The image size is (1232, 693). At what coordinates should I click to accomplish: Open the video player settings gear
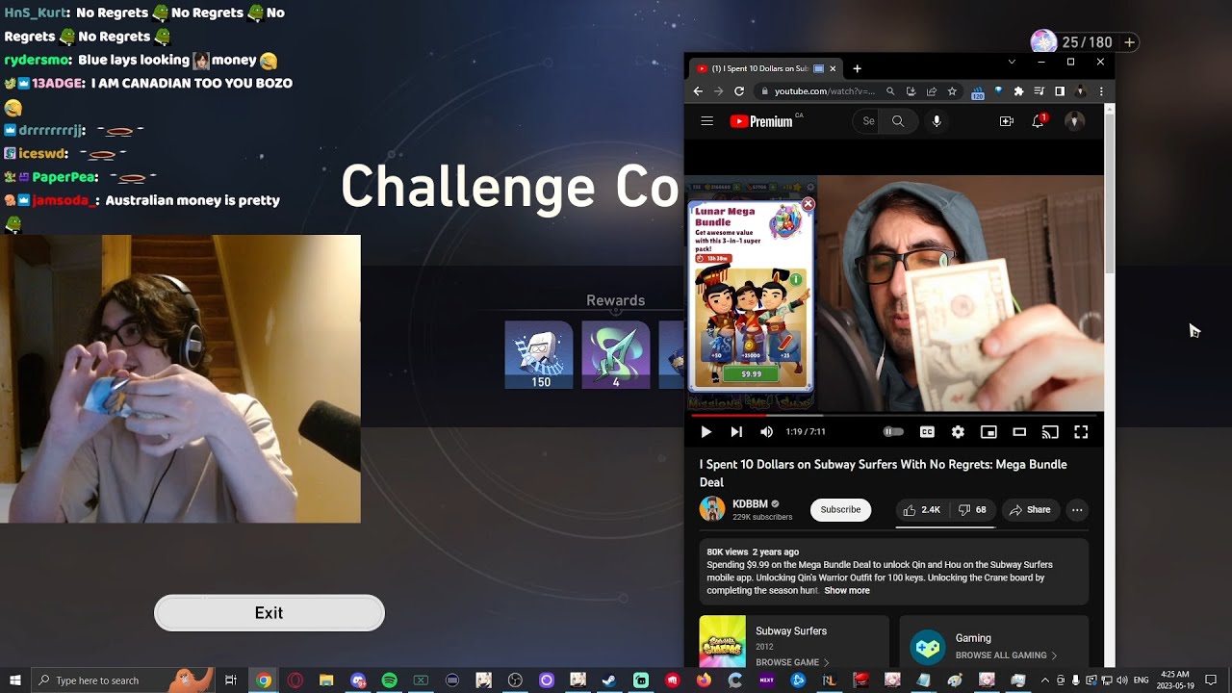tap(958, 432)
